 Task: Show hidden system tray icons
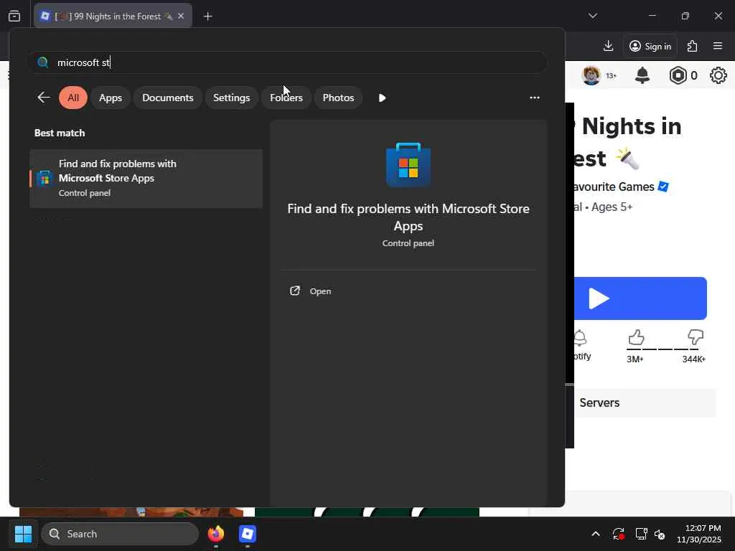[x=595, y=534]
